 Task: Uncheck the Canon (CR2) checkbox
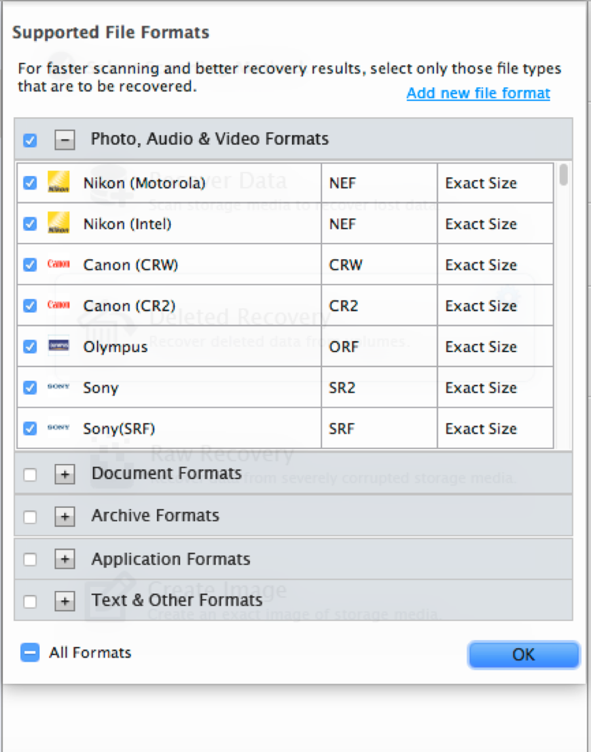pos(29,305)
